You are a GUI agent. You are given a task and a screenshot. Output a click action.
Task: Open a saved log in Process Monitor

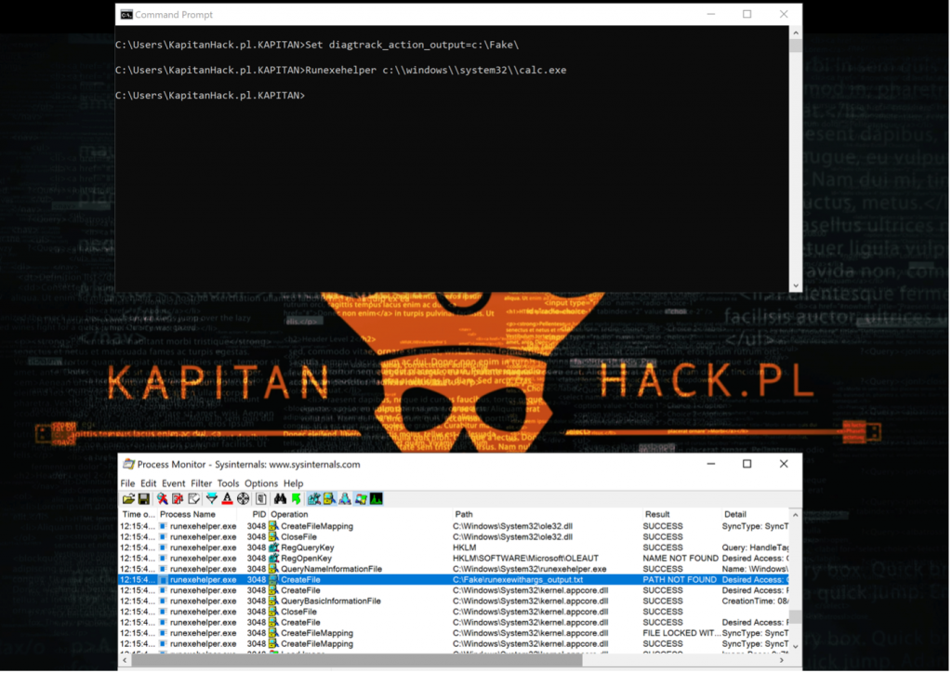tap(128, 499)
